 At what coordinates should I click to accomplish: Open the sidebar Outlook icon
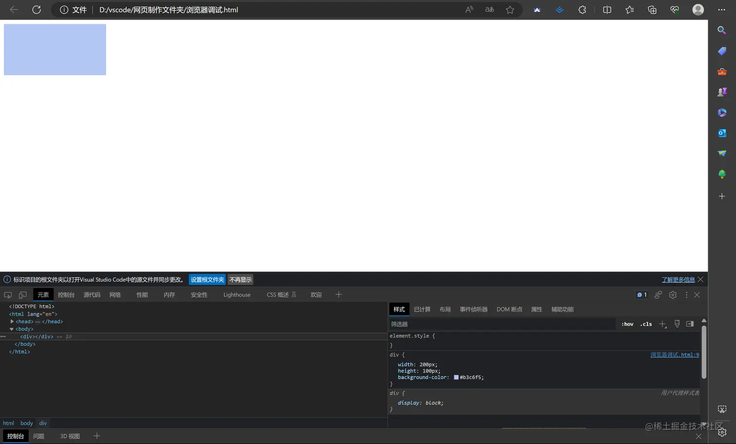(722, 133)
